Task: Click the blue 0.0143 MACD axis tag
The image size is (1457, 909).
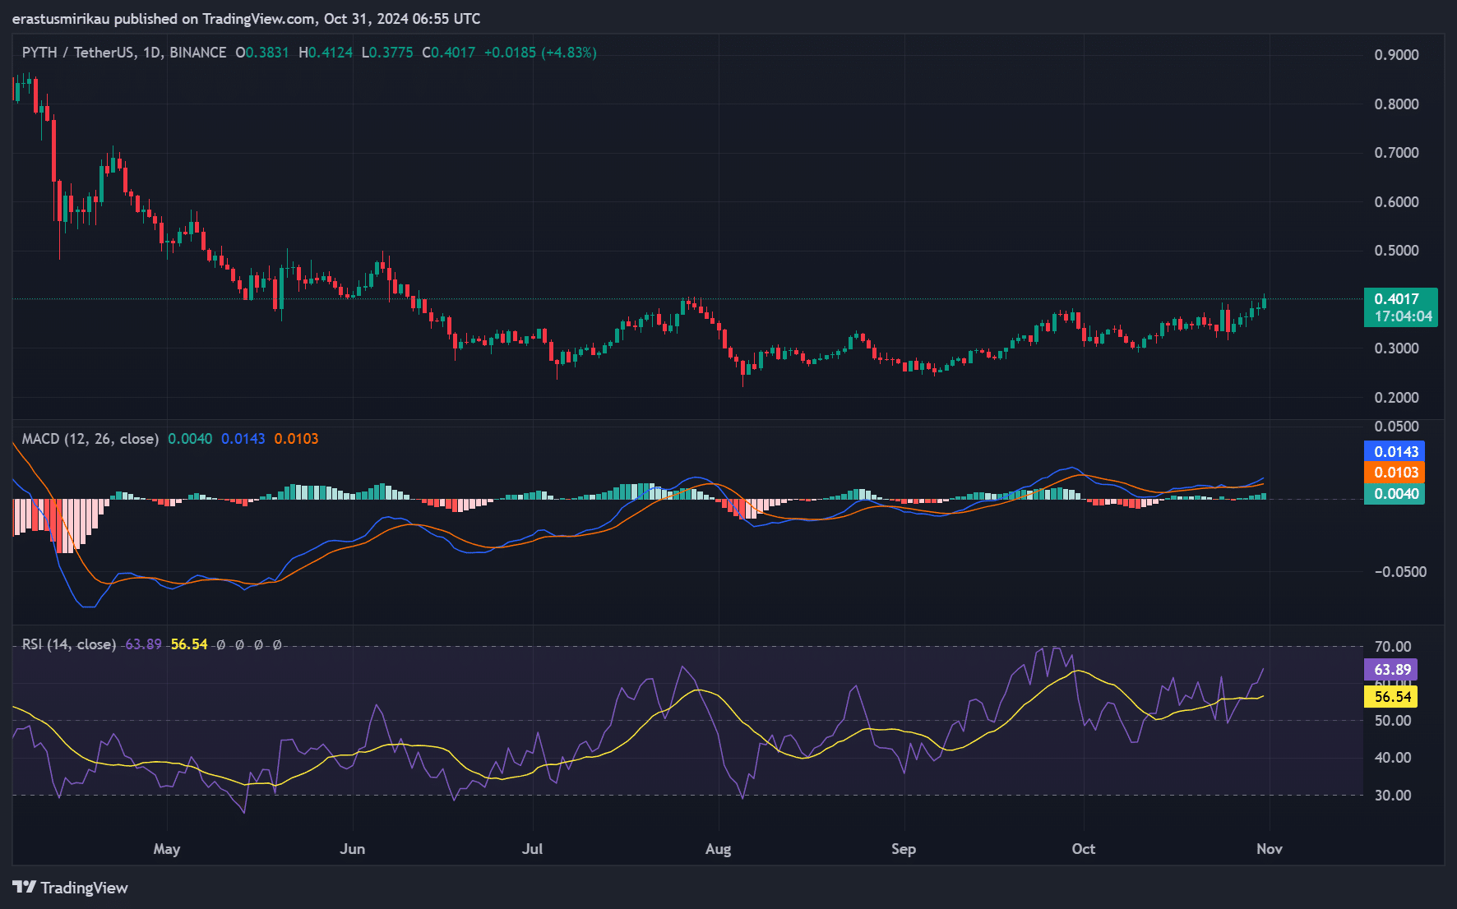Action: coord(1395,451)
